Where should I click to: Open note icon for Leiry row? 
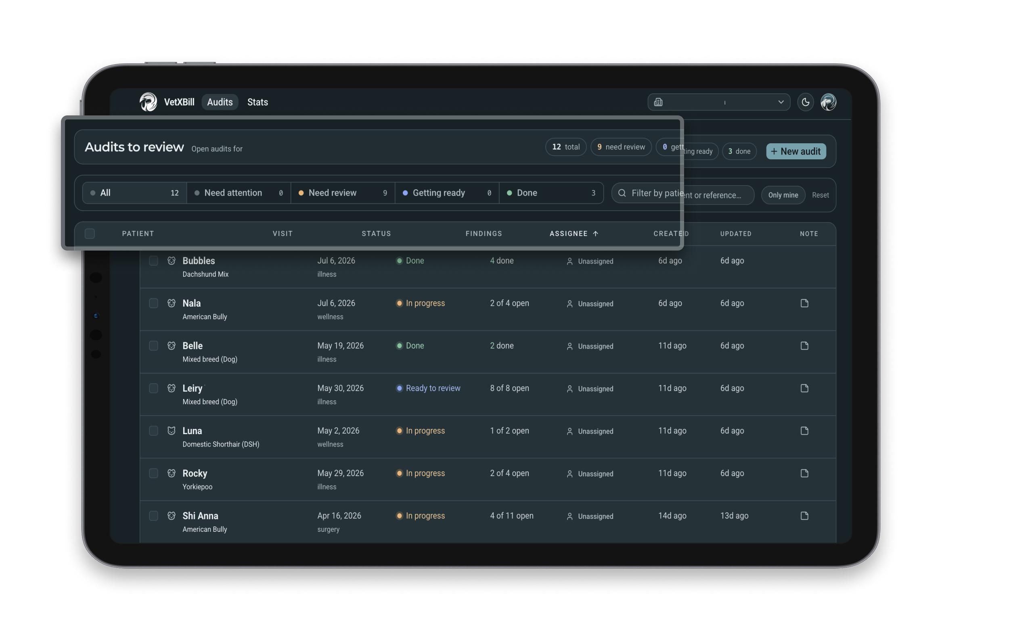(x=804, y=388)
